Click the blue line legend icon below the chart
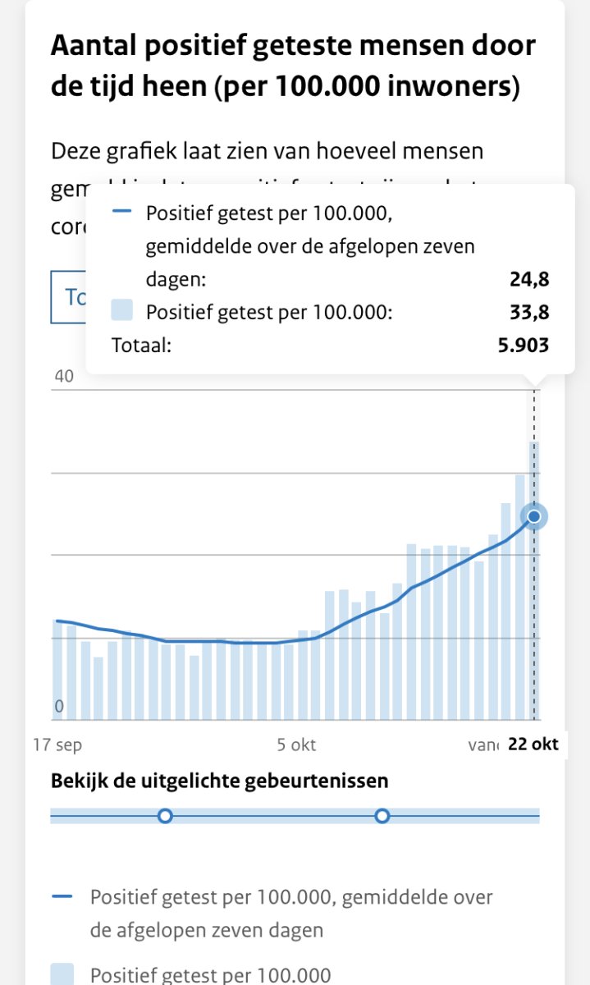The width and height of the screenshot is (590, 985). point(62,896)
